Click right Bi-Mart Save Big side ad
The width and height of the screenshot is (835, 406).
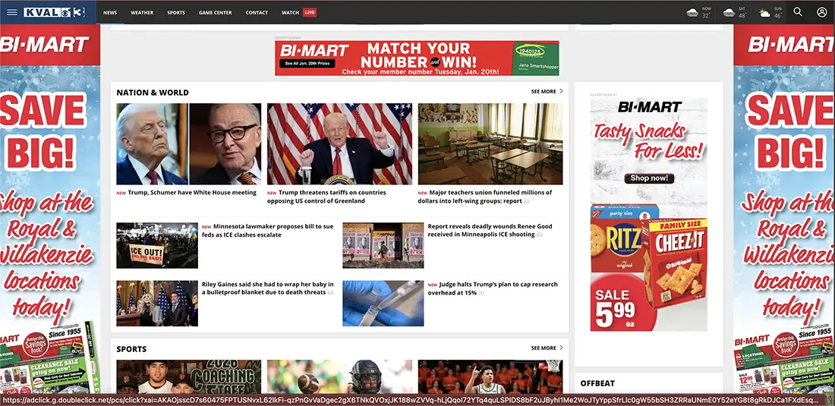pos(784,209)
